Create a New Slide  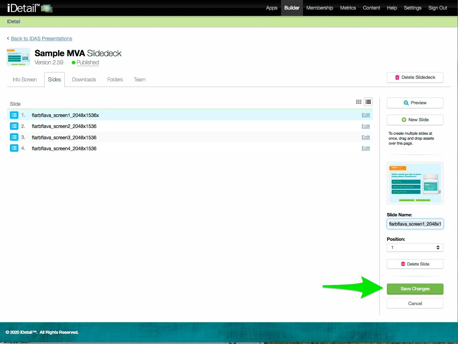[x=415, y=120]
